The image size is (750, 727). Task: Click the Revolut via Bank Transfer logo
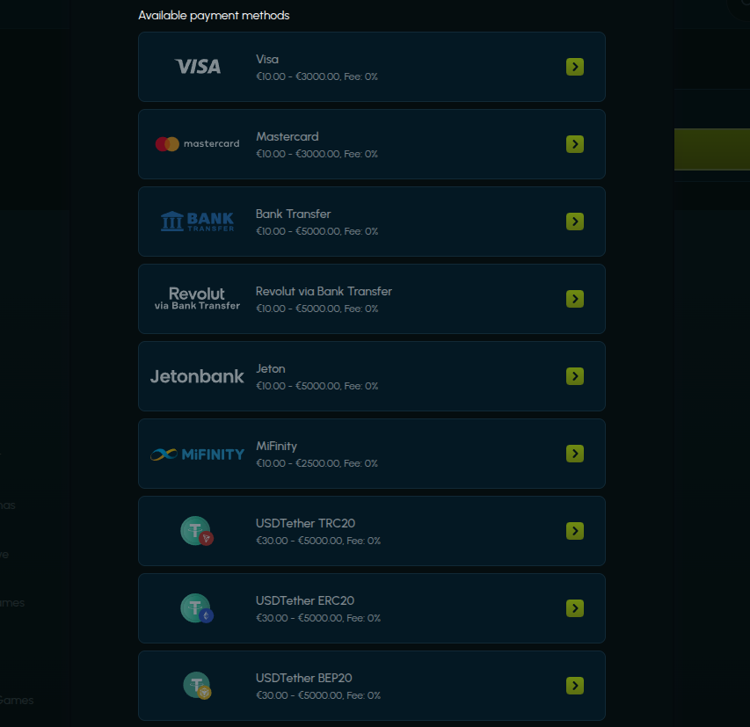[x=197, y=299]
